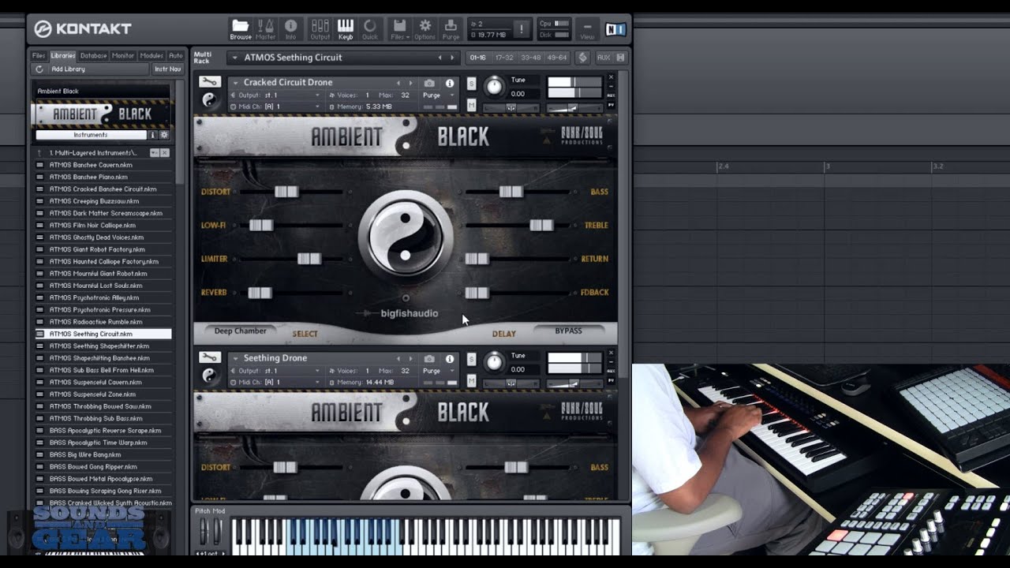The height and width of the screenshot is (568, 1010).
Task: Turn the Cracked Circuit Drone Tune knob
Action: (x=494, y=86)
